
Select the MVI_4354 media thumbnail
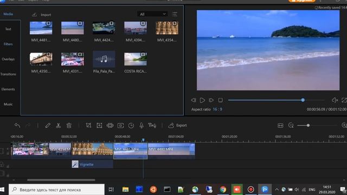pyautogui.click(x=167, y=28)
